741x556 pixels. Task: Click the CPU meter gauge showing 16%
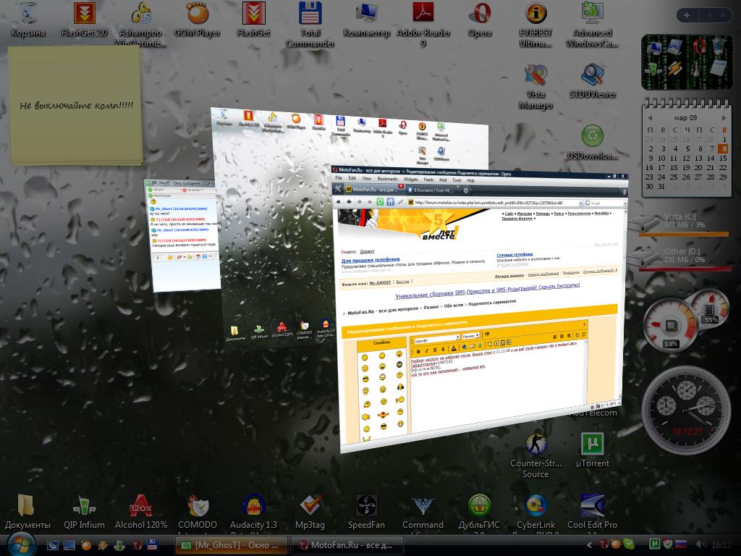point(671,326)
